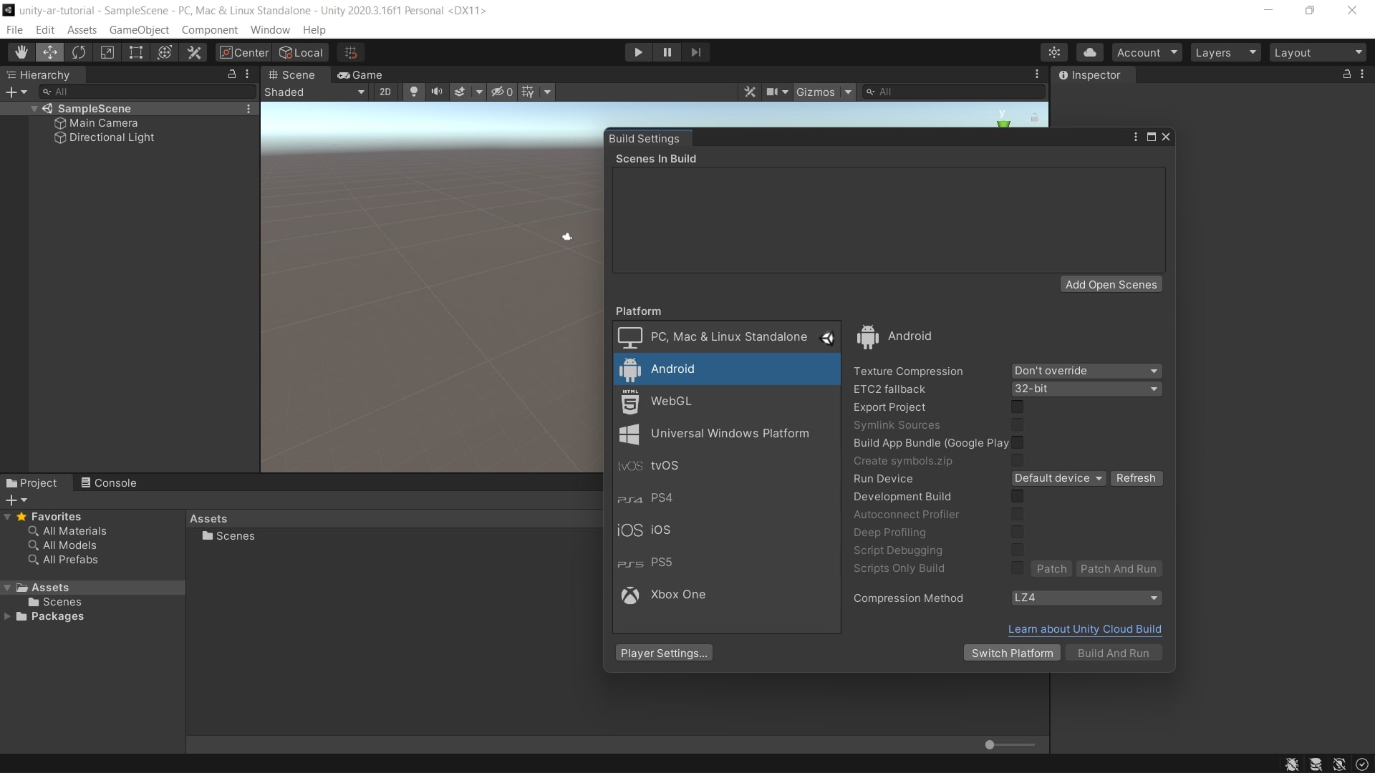
Task: Select Xbox One platform
Action: coord(727,595)
